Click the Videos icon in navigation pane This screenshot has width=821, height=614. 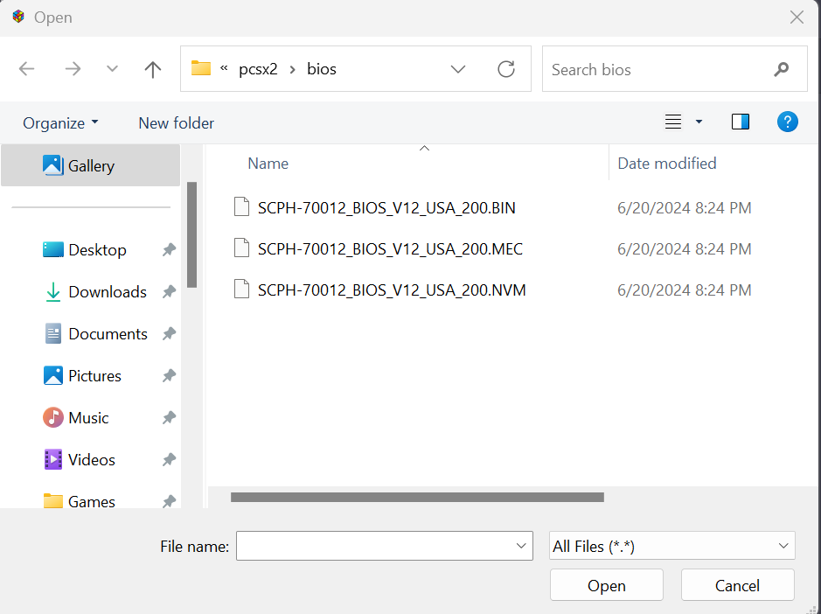click(x=52, y=459)
